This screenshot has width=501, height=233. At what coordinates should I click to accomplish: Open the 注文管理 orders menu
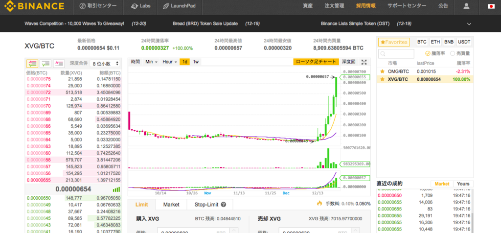click(334, 6)
